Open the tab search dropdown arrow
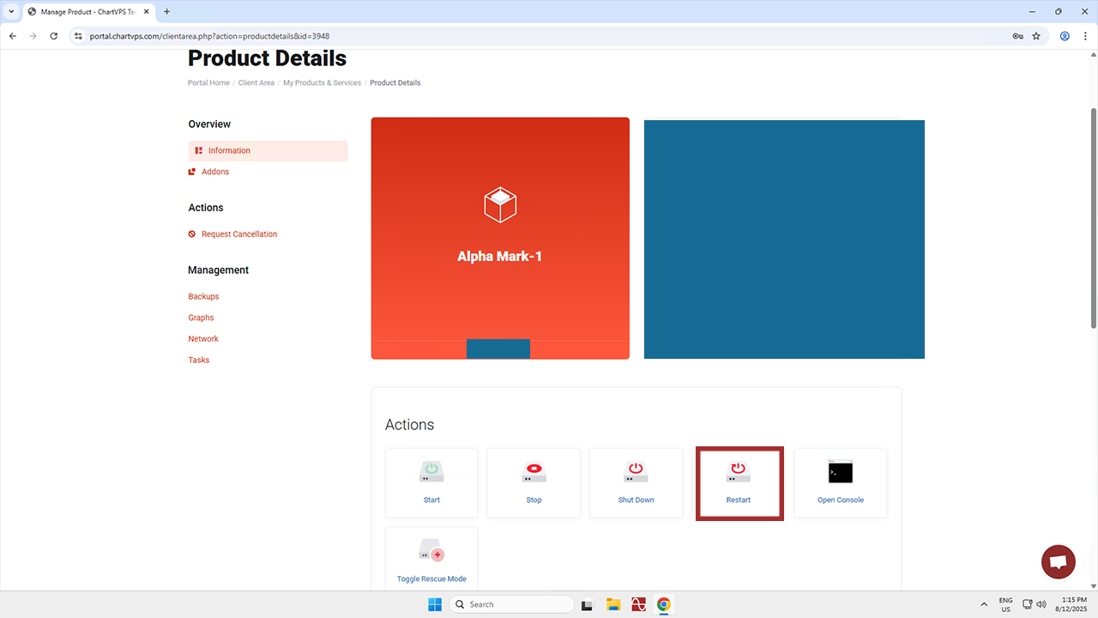The image size is (1098, 618). pyautogui.click(x=12, y=12)
